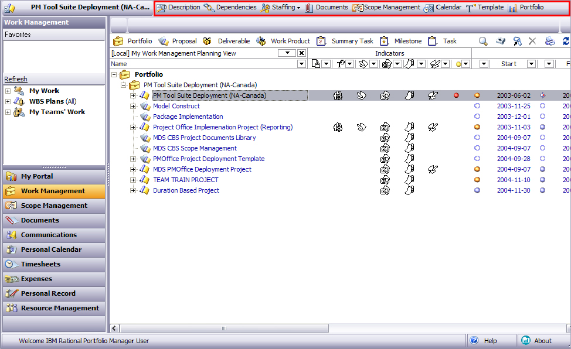571x349 pixels.
Task: Expand the Model Construct node
Action: 133,106
